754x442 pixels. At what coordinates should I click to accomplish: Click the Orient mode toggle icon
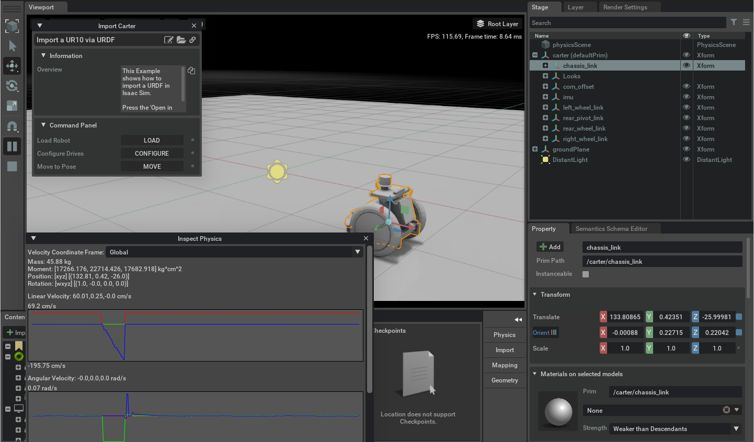(x=554, y=332)
